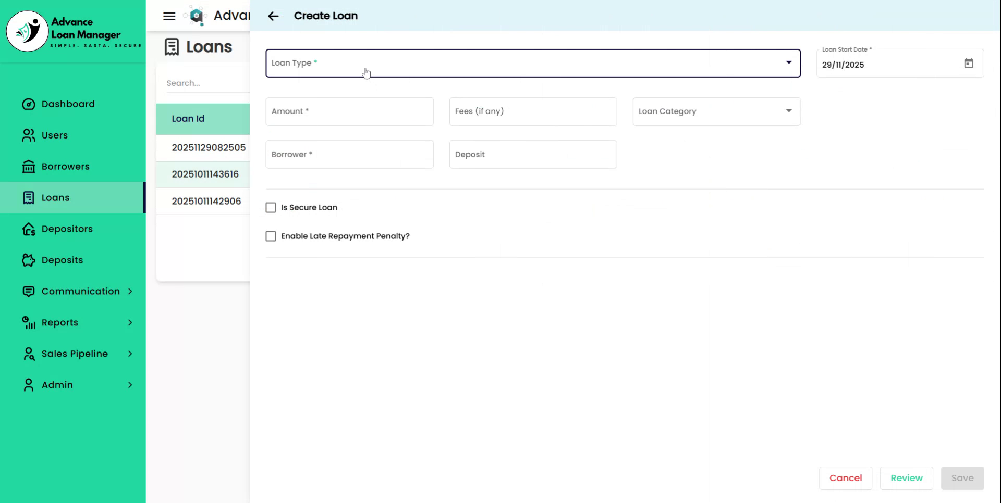The width and height of the screenshot is (1001, 503).
Task: Open the Dashboard from the sidebar
Action: pyautogui.click(x=67, y=104)
